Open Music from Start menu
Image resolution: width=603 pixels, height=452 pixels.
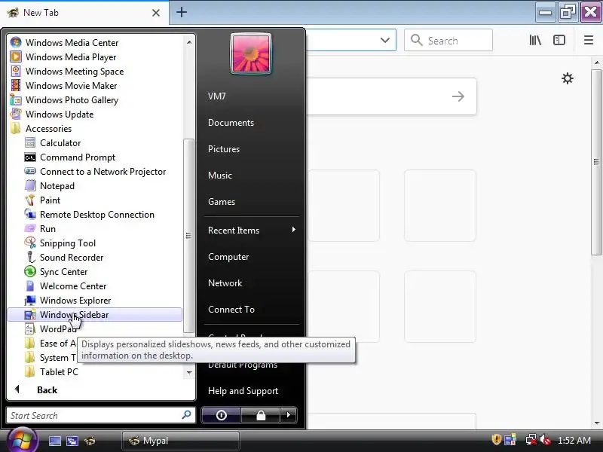(x=220, y=176)
